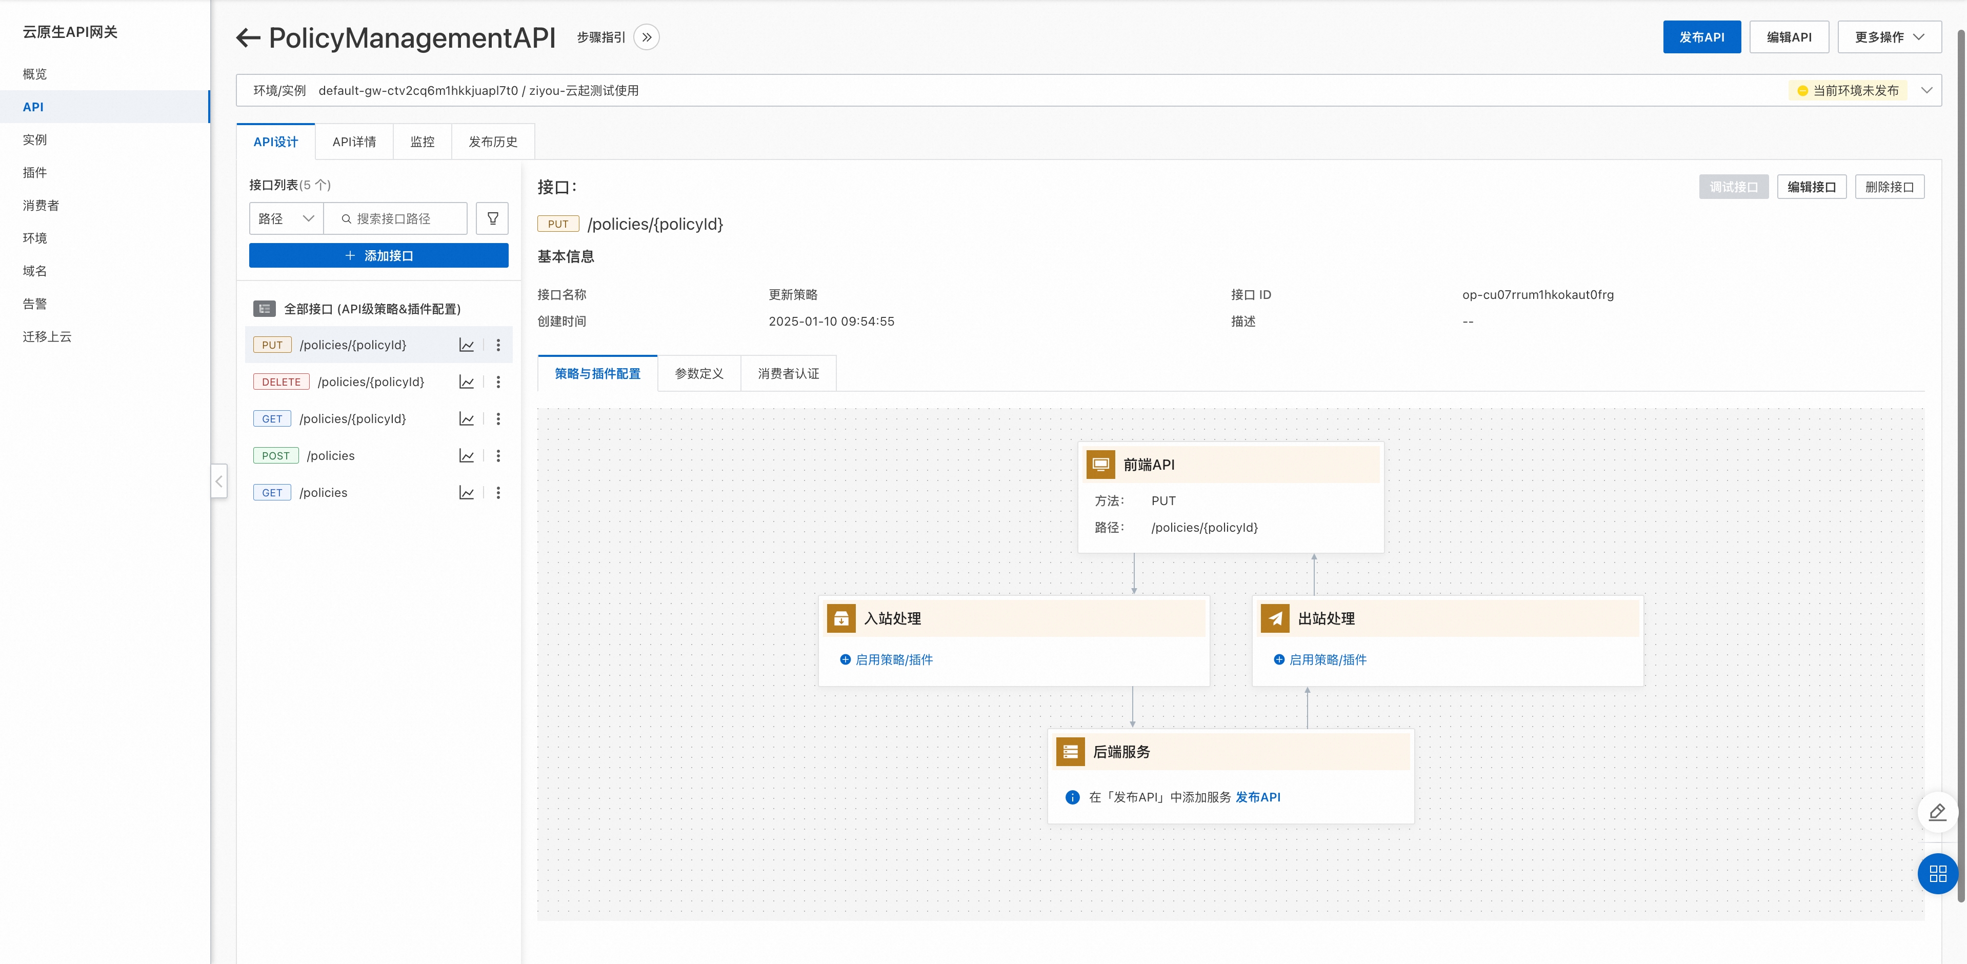Click 启用策略/插件 under 入站处理

pos(893,660)
